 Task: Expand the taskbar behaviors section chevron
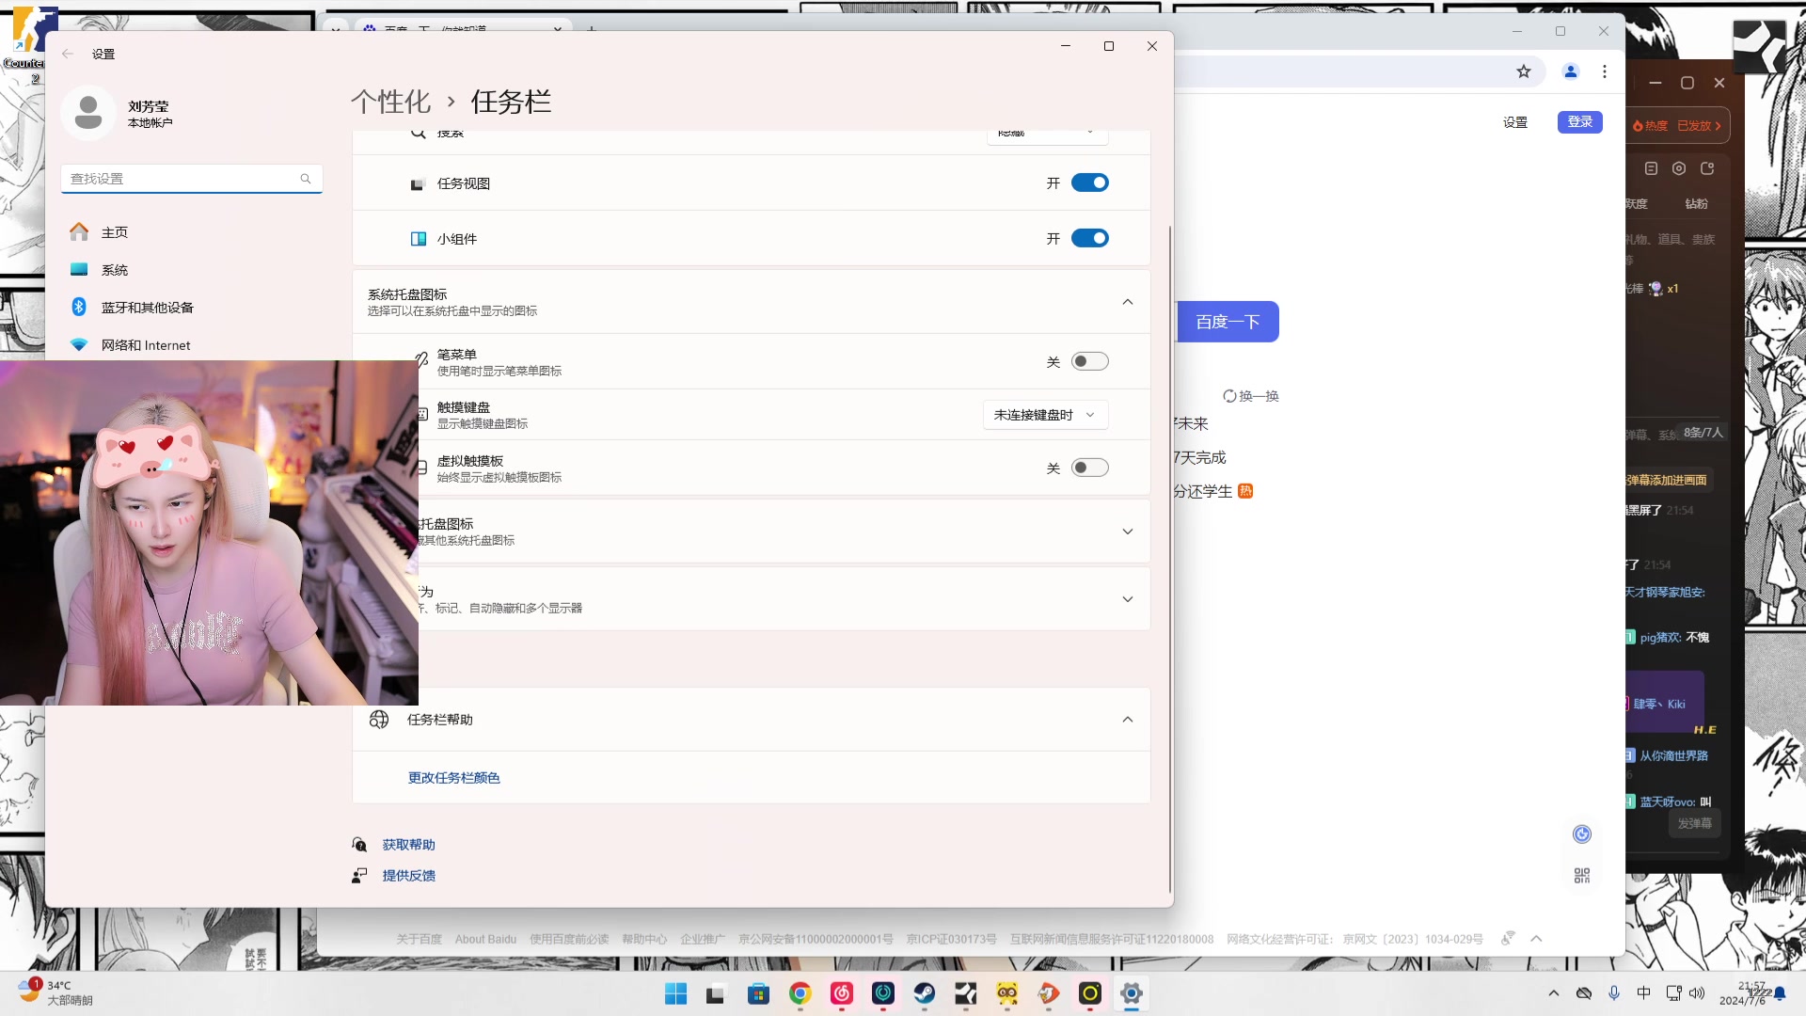[x=1127, y=599]
